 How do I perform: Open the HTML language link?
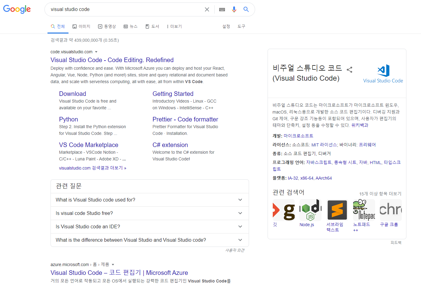click(376, 163)
